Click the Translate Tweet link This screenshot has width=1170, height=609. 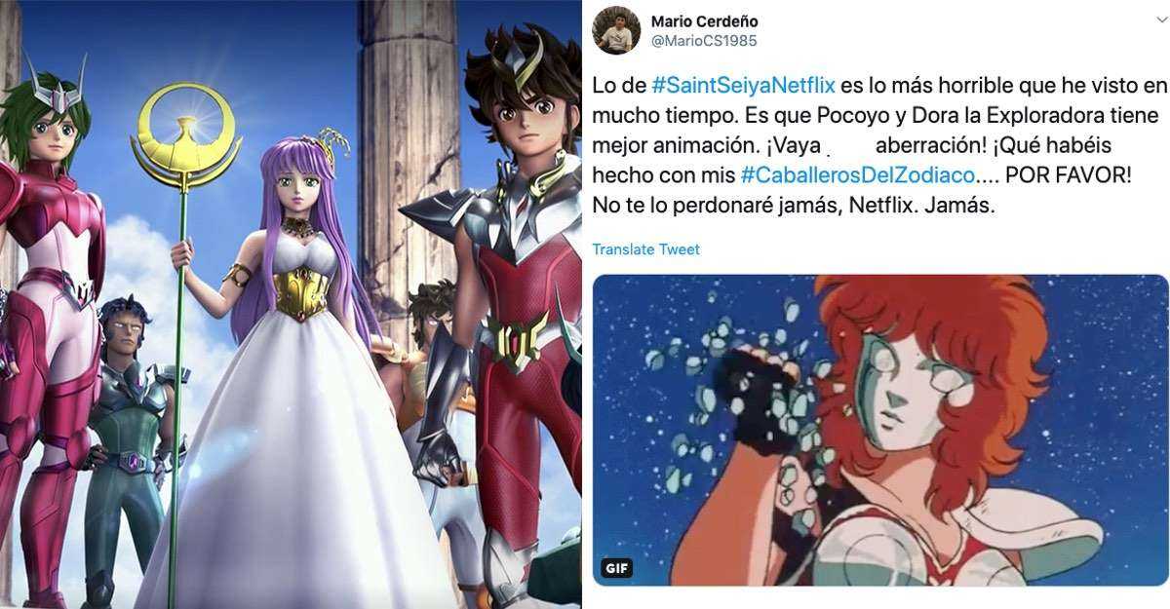[x=645, y=249]
